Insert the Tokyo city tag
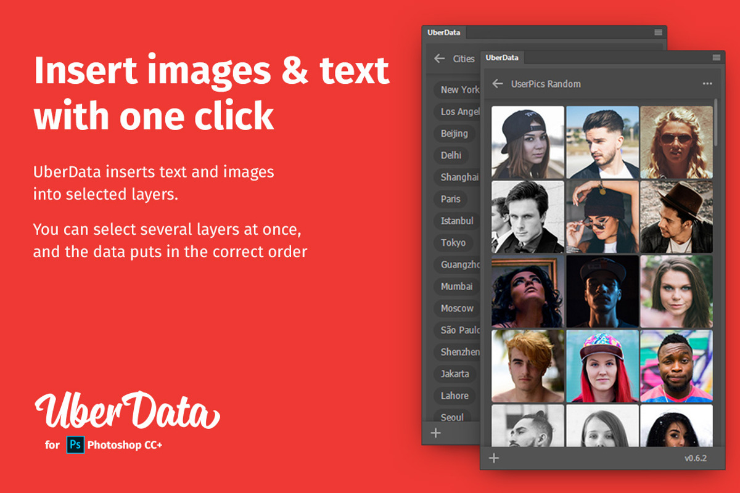740x493 pixels. (453, 243)
